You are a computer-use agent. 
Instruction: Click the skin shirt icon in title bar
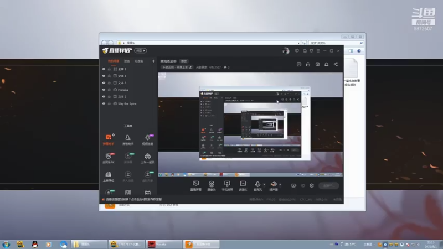311,51
